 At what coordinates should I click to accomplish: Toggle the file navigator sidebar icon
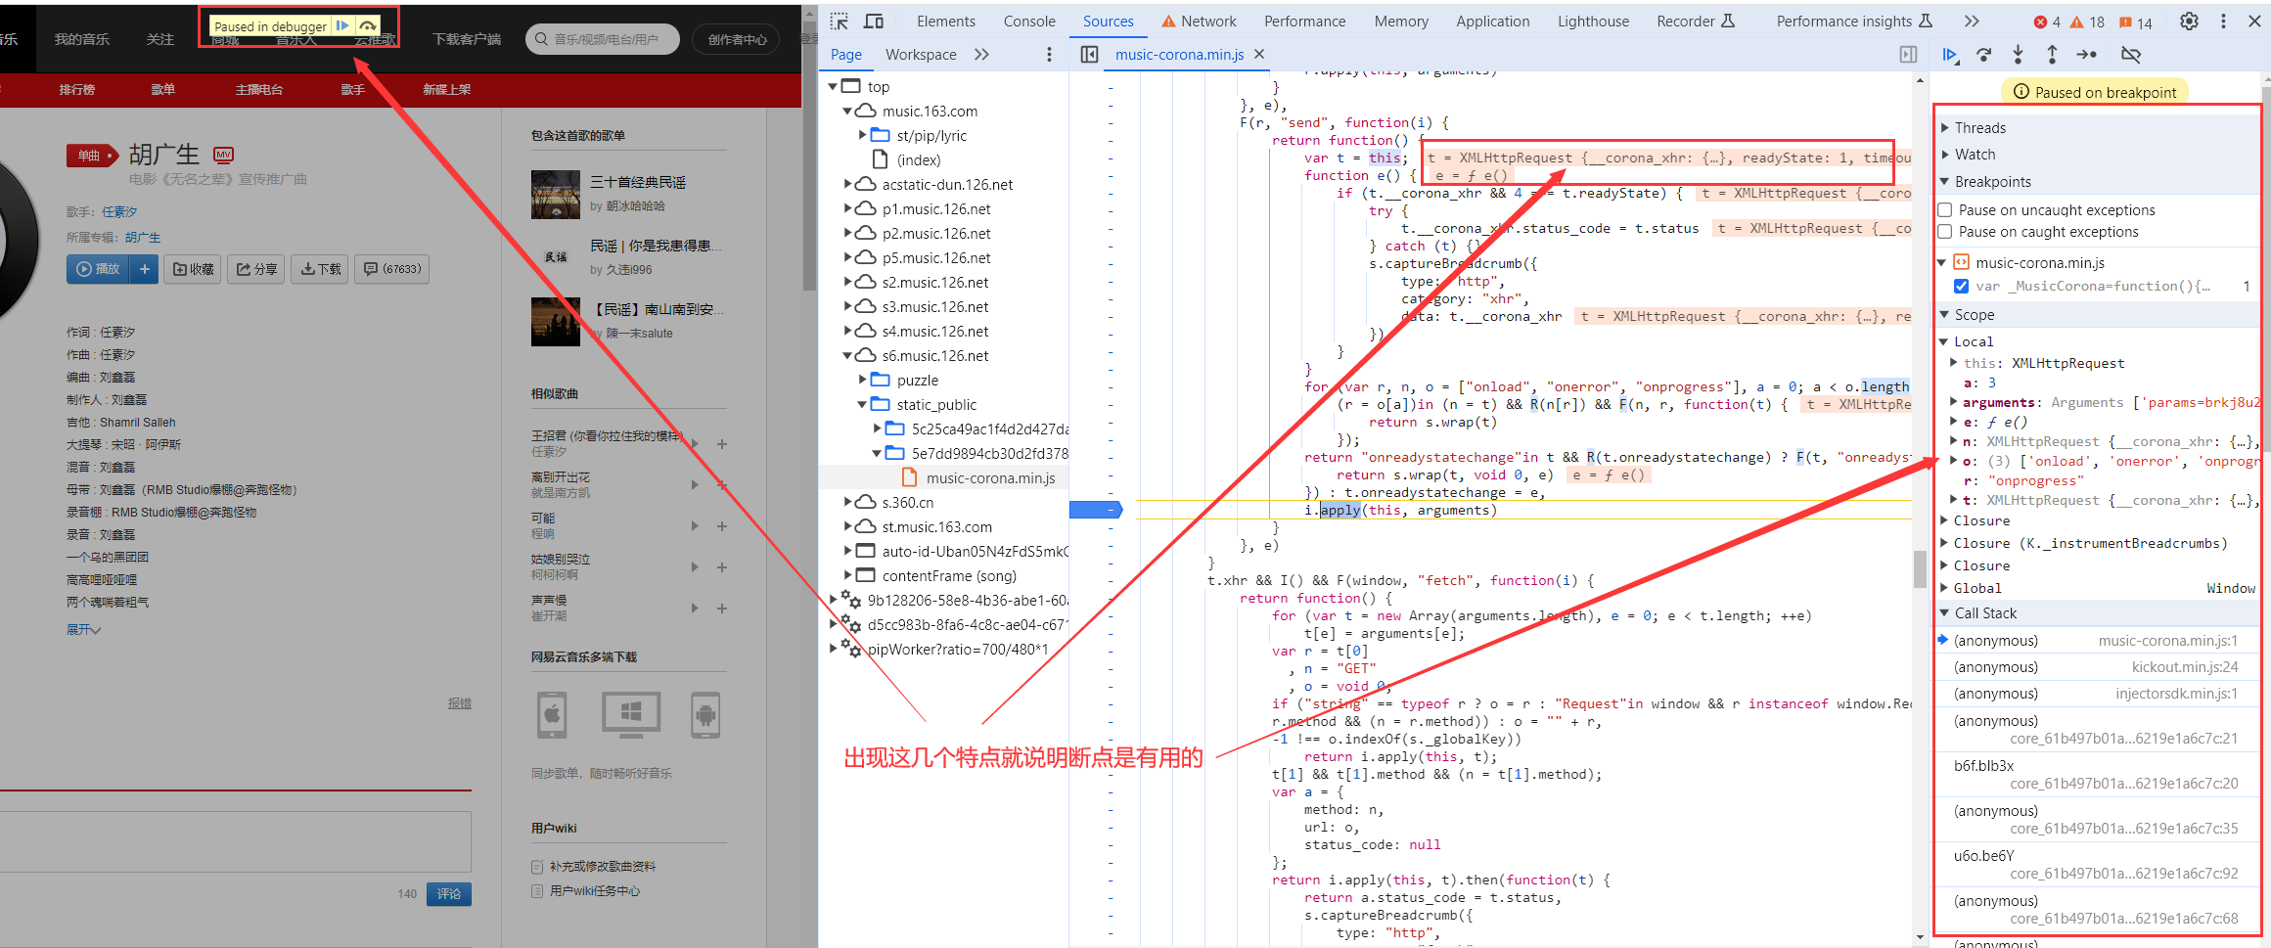point(1089,55)
